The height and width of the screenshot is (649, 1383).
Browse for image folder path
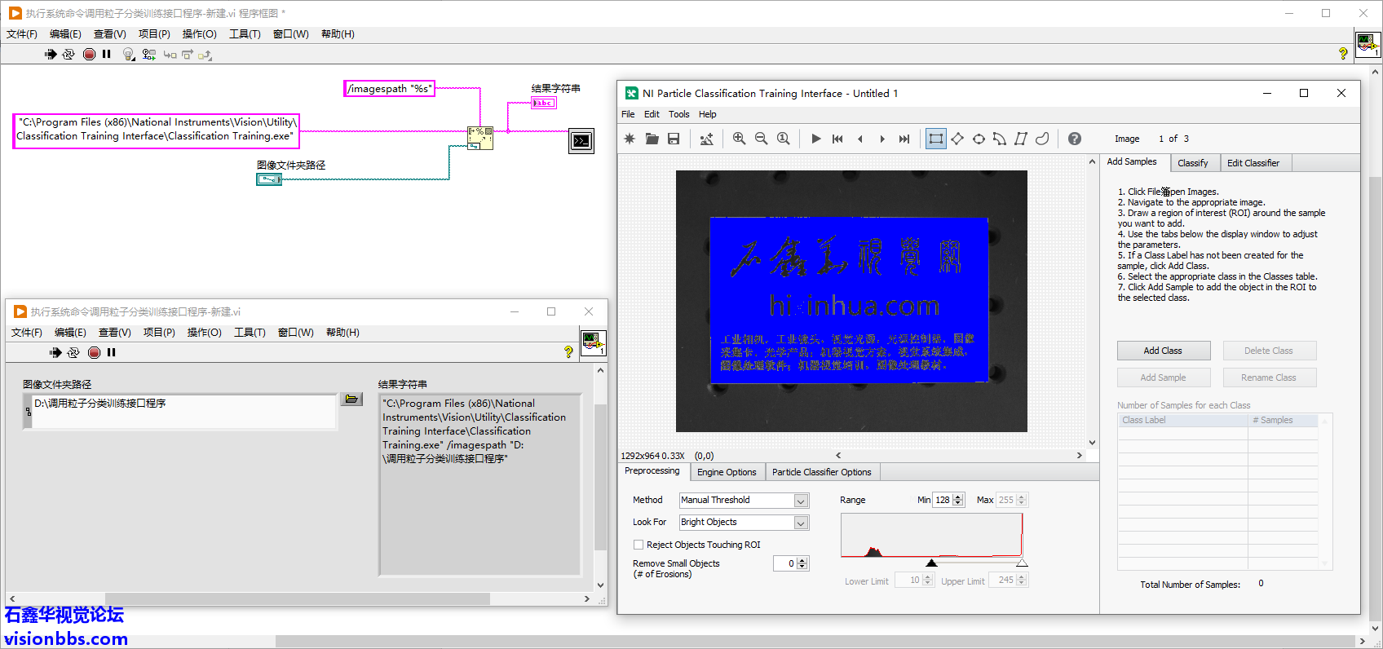tap(351, 400)
